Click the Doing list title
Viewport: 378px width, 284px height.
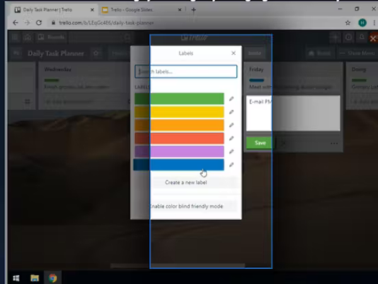(358, 69)
